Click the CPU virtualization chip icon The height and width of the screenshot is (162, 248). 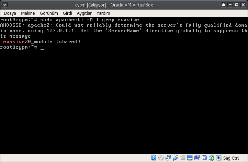(x=204, y=158)
